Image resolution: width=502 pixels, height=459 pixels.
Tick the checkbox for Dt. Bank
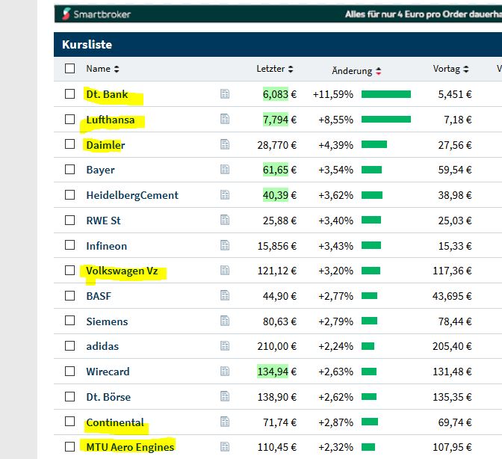[x=70, y=94]
